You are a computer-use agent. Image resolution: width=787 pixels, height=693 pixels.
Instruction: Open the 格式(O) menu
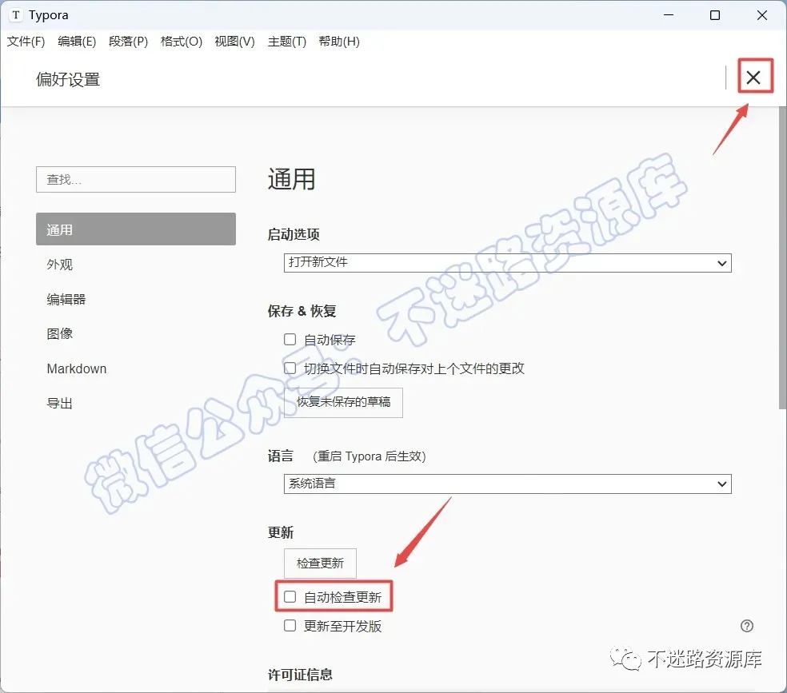pos(182,42)
